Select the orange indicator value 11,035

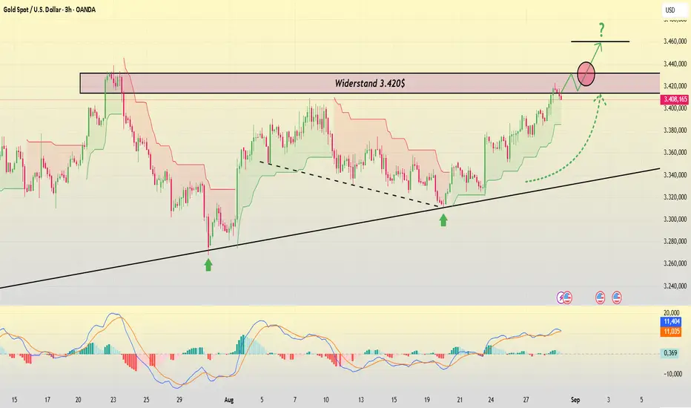coord(672,332)
